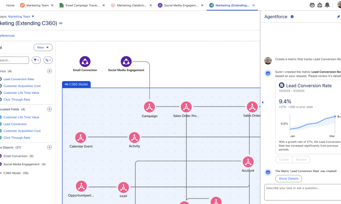Viewport: 341px width, 204px height.
Task: Switch to the Marketing Team tab
Action: point(36,5)
